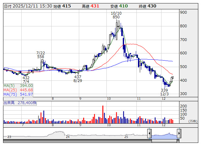Viewport: 202px width, 146px height.
Task: Click the year 23 marker in the overview
Action: tap(9, 137)
